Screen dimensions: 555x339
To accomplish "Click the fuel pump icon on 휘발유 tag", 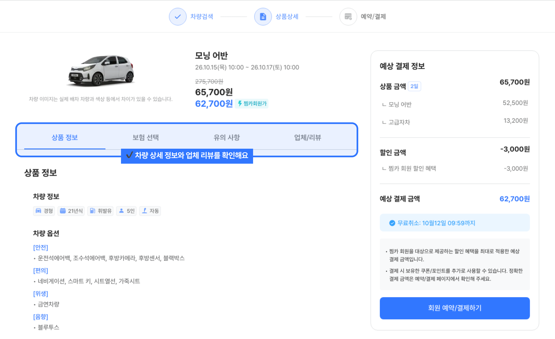I will [x=92, y=211].
